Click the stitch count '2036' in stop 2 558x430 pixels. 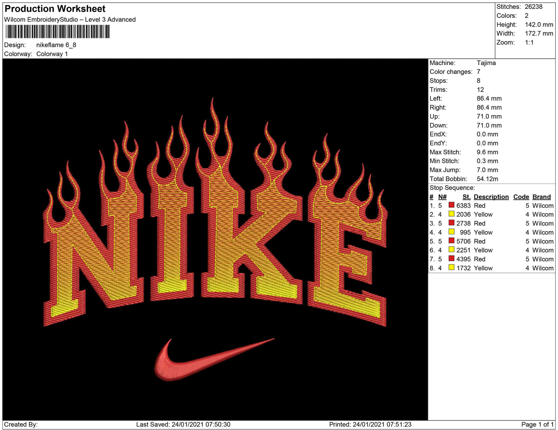tap(463, 214)
